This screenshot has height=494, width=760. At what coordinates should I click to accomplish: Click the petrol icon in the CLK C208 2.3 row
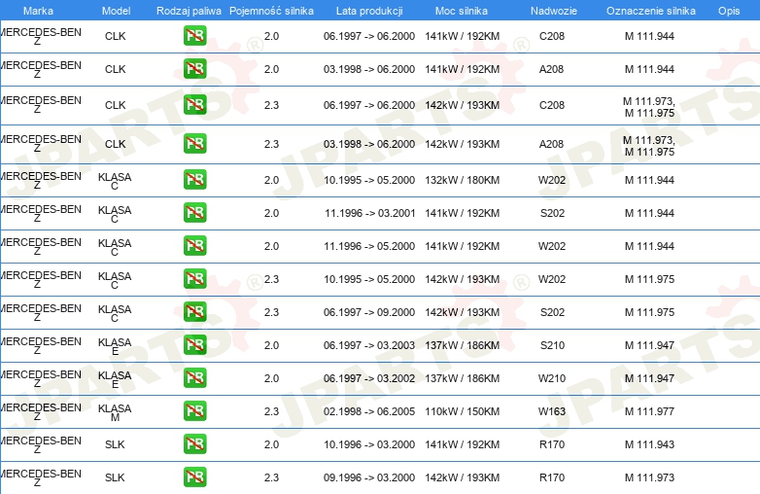coord(194,105)
